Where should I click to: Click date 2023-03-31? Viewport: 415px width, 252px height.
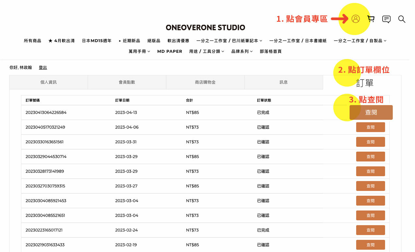[x=126, y=142]
